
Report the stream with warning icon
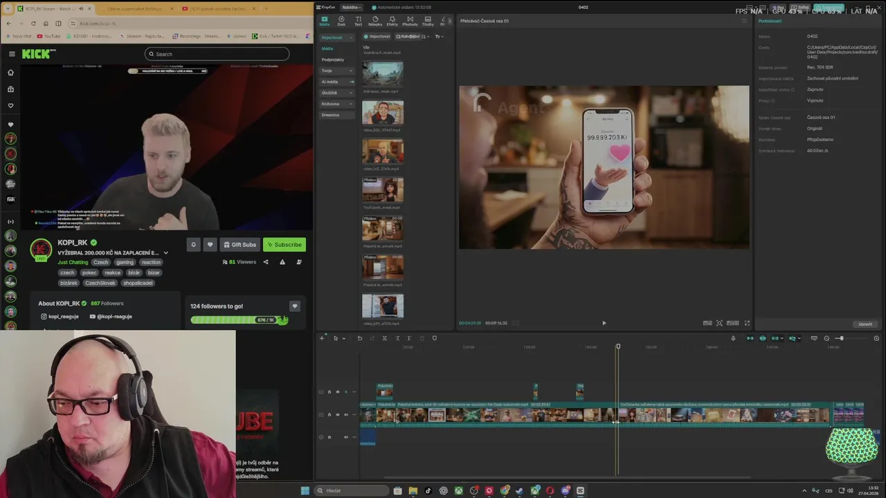point(282,262)
